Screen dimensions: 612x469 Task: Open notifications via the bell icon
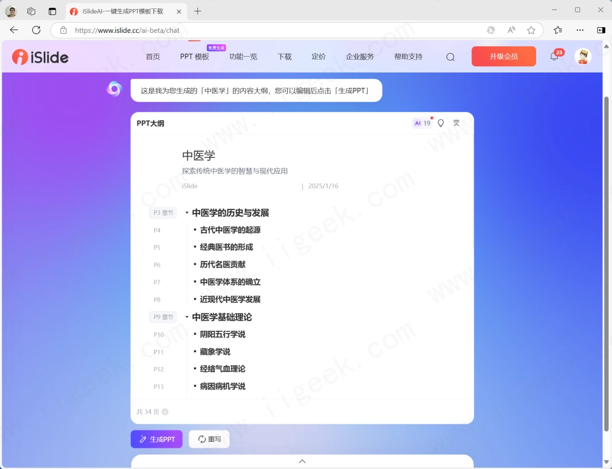point(554,57)
